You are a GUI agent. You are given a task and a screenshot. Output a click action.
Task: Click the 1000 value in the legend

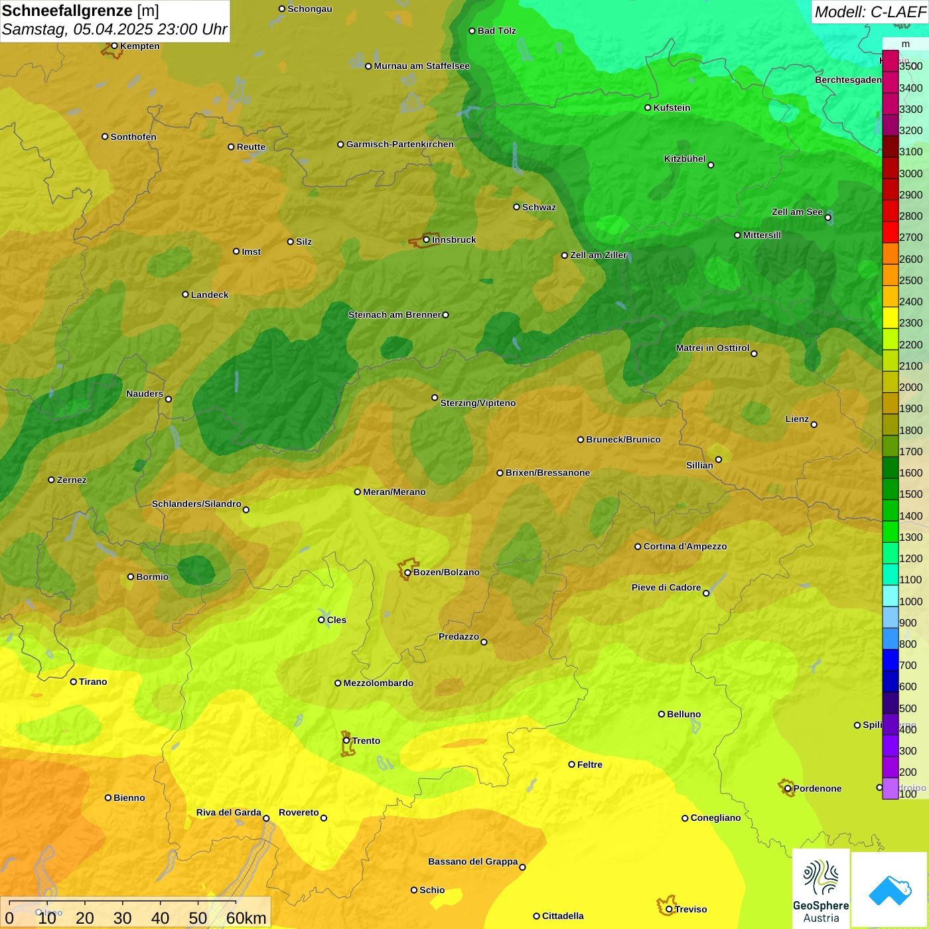911,601
